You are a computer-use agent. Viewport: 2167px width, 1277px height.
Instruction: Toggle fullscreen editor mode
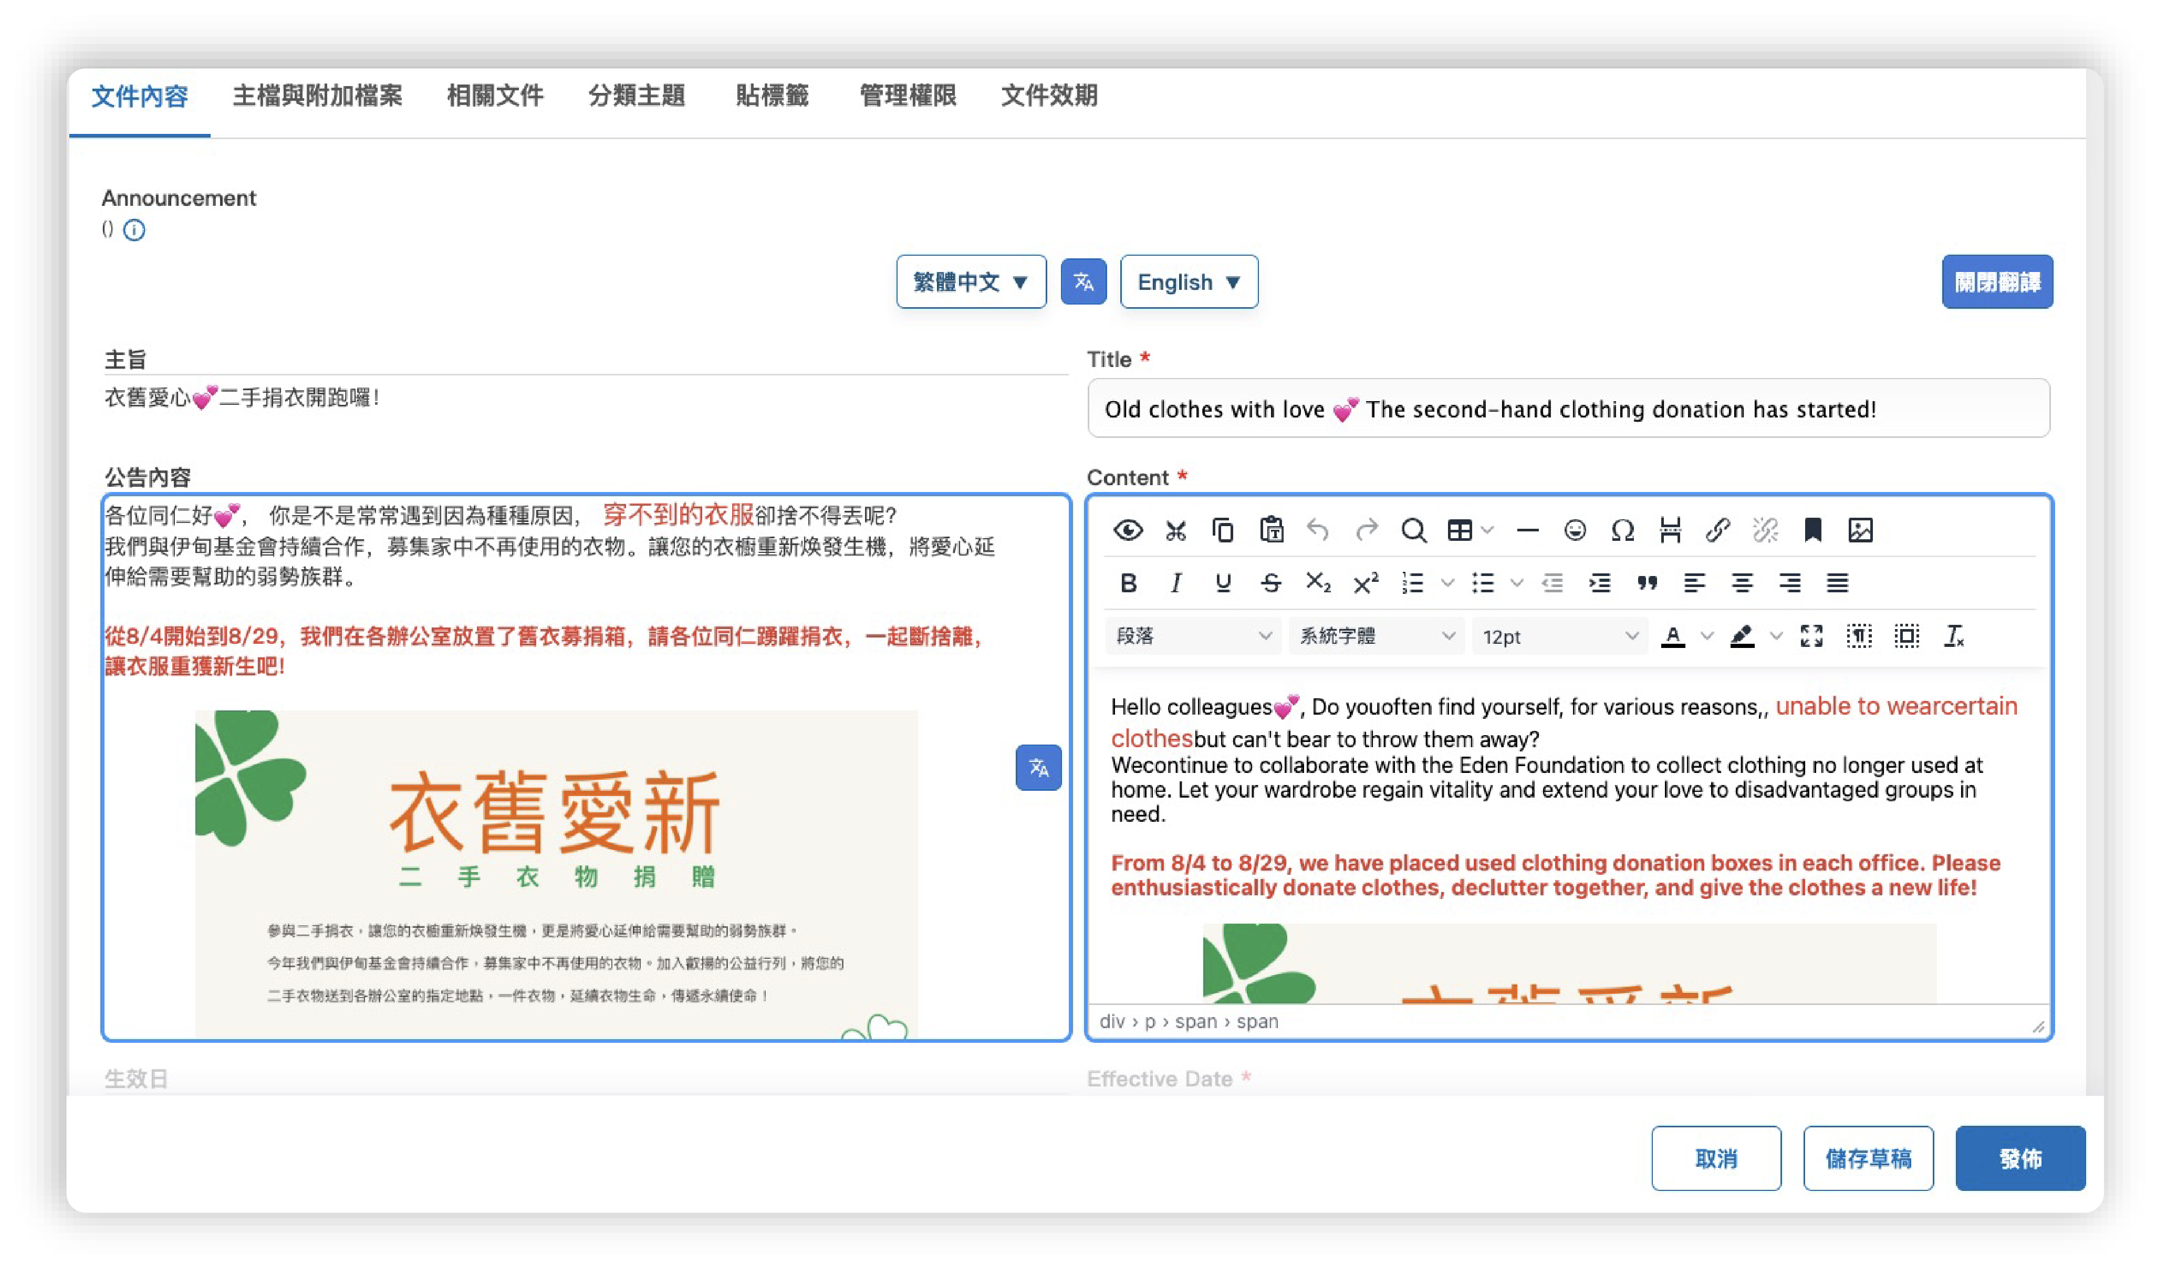point(1811,636)
